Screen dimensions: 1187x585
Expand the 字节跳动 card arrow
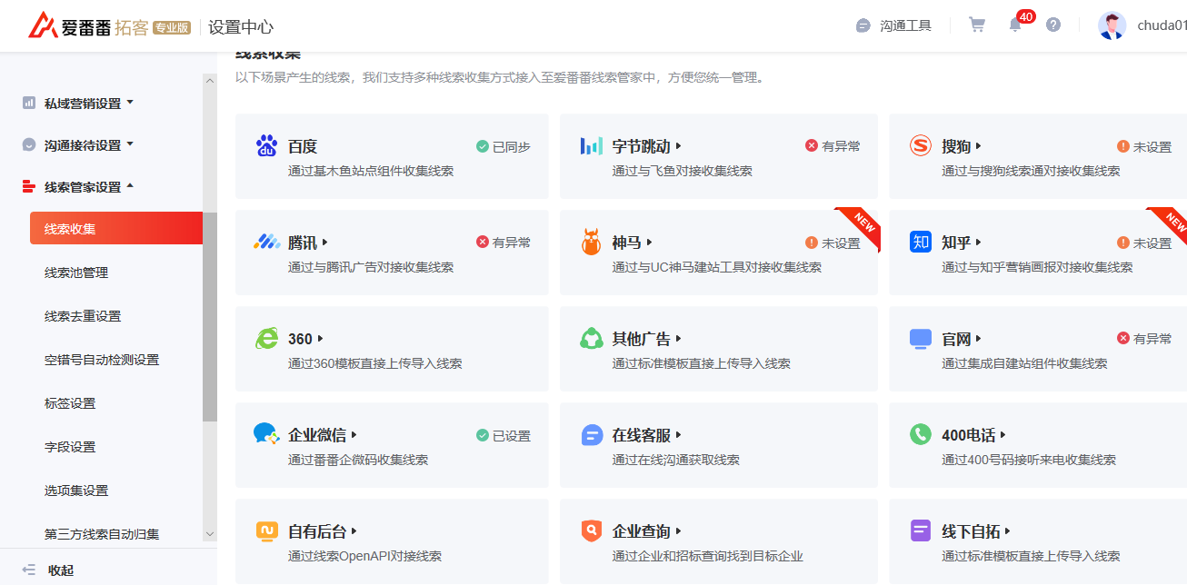tap(679, 146)
